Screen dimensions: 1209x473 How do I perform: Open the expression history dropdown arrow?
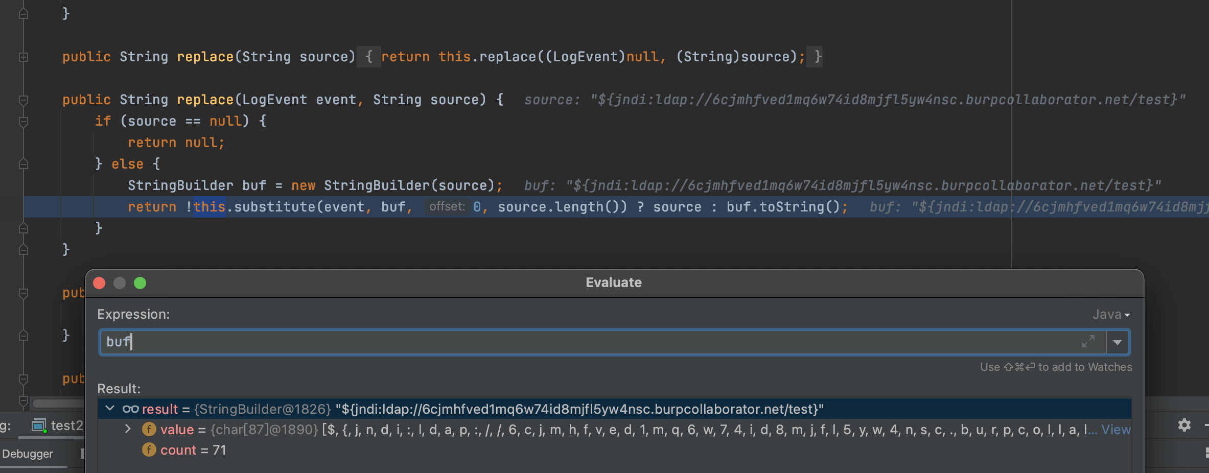1118,342
